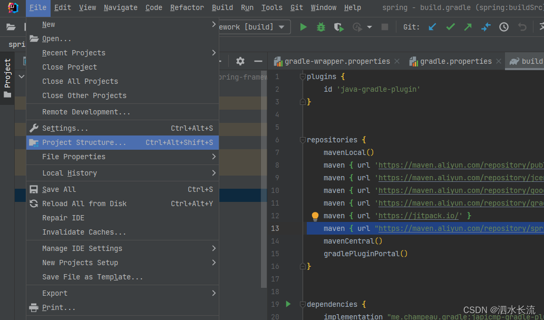Click the run gutter icon at dependencies
Screen dimensions: 544x320
coord(288,304)
